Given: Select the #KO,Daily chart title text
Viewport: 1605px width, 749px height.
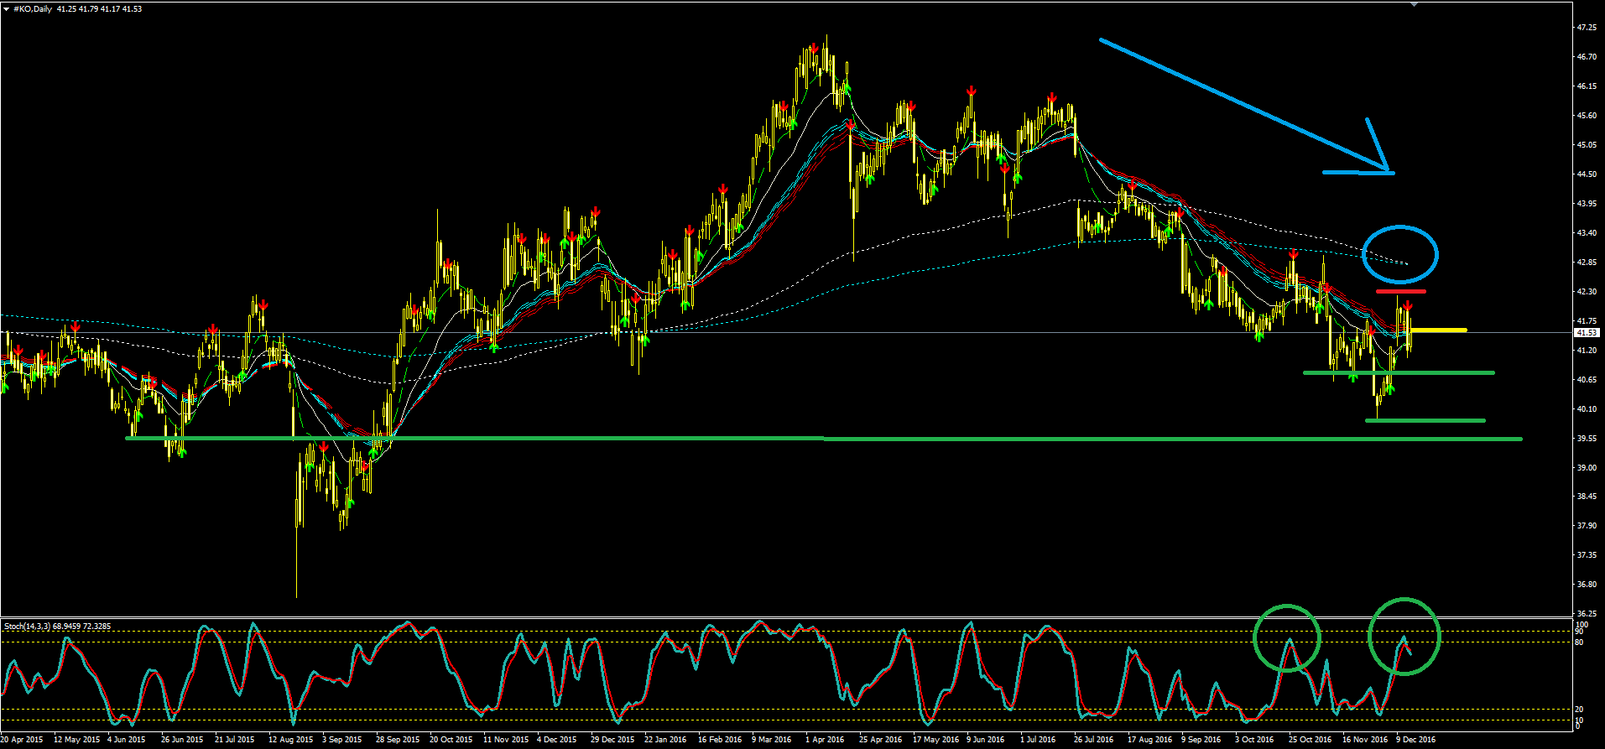Looking at the screenshot, I should 33,9.
